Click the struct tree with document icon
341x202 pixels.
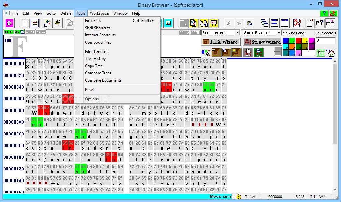click(248, 53)
